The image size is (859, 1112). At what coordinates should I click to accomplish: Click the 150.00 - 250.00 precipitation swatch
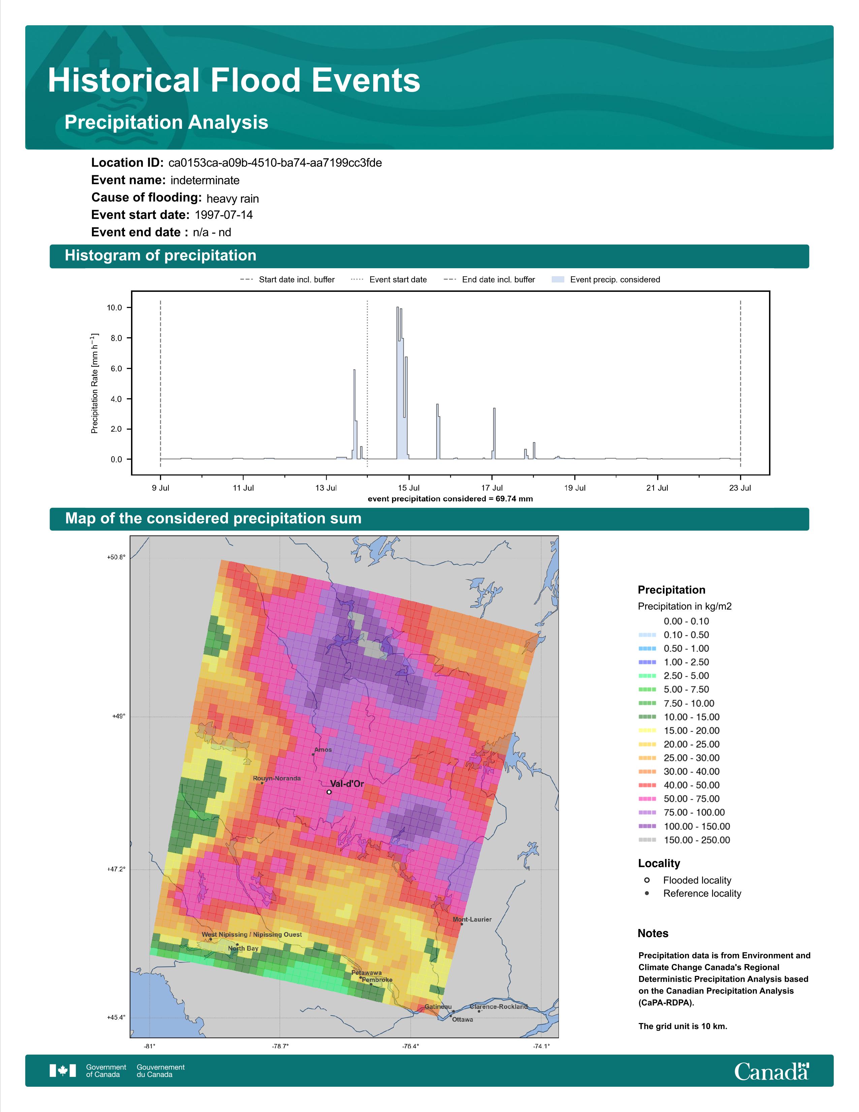(647, 840)
